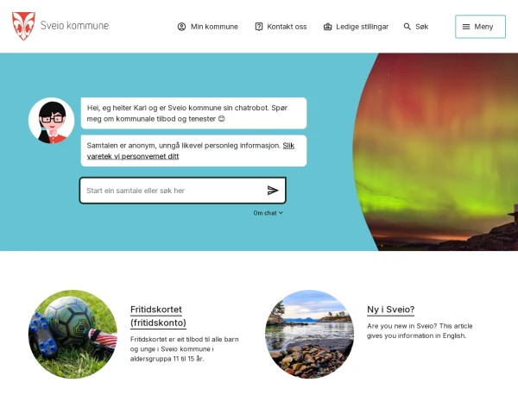The height and width of the screenshot is (414, 518).
Task: Follow the Slik varetek vi personvernet ditt link
Action: point(191,151)
